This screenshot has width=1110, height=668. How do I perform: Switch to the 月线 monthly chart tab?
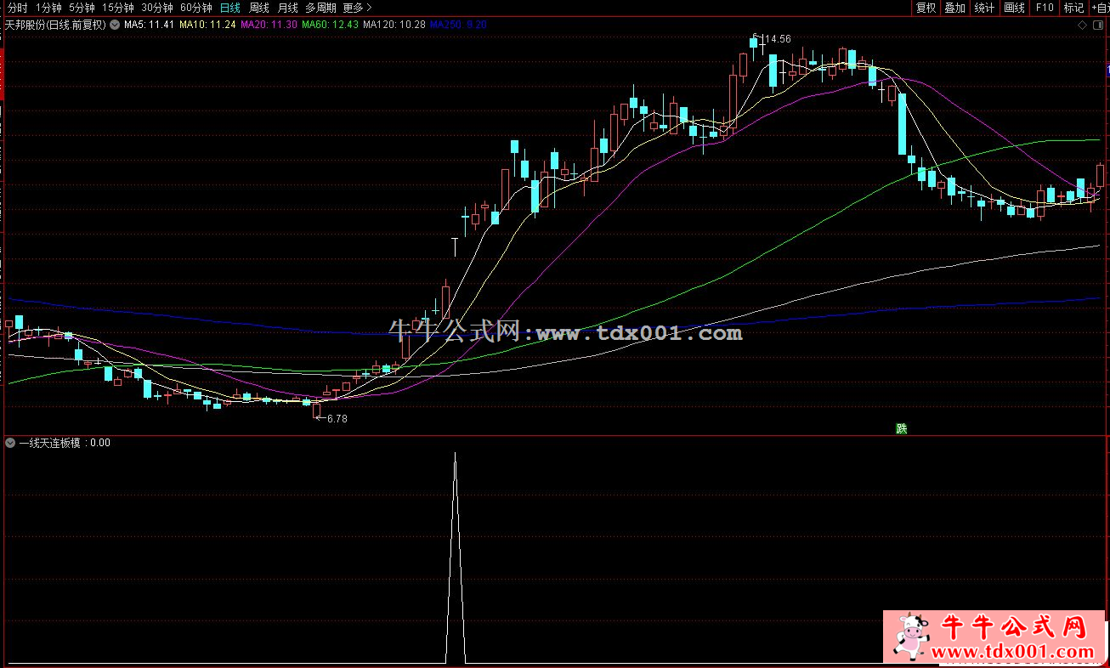coord(288,8)
